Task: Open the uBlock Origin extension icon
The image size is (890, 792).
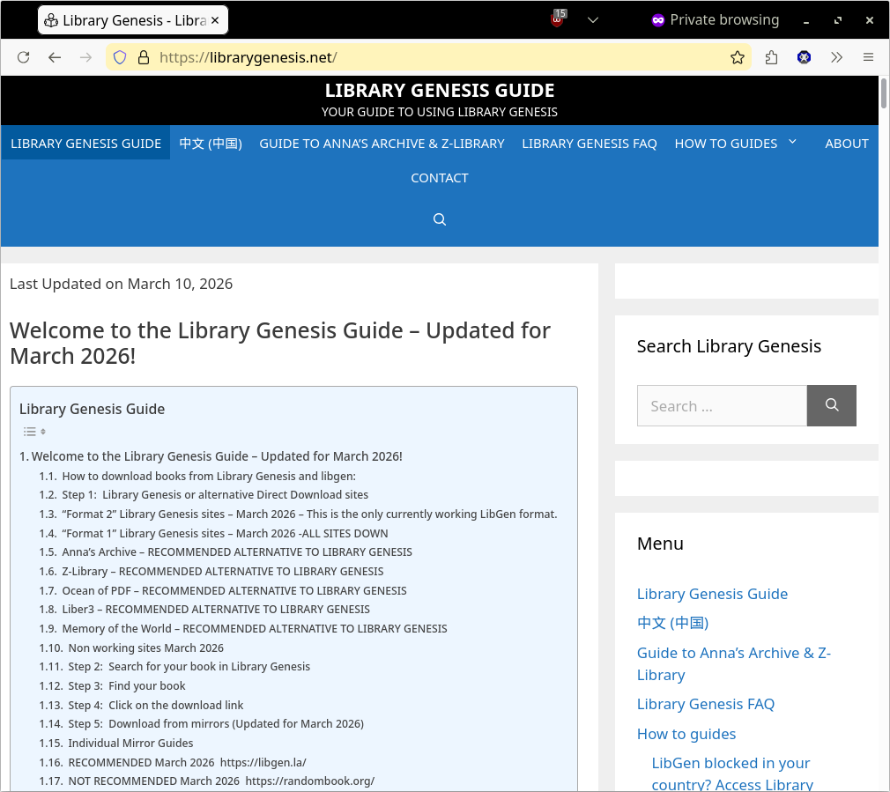Action: pos(558,19)
